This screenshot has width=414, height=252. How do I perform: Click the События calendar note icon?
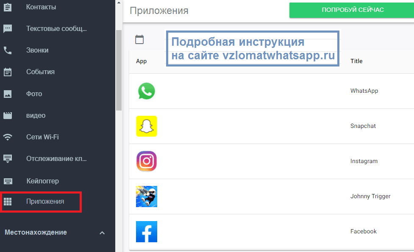tap(8, 72)
